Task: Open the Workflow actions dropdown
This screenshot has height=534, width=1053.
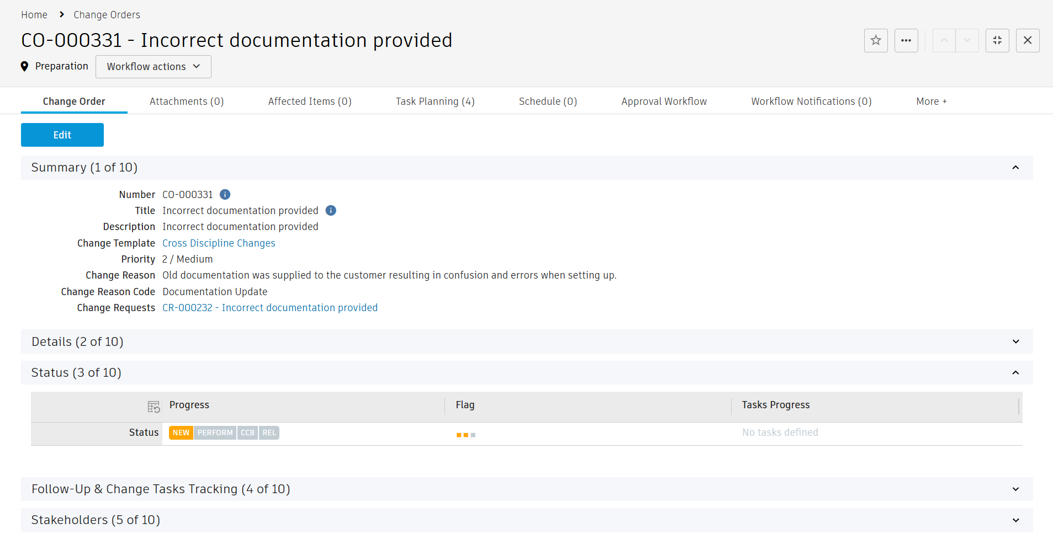Action: click(154, 67)
